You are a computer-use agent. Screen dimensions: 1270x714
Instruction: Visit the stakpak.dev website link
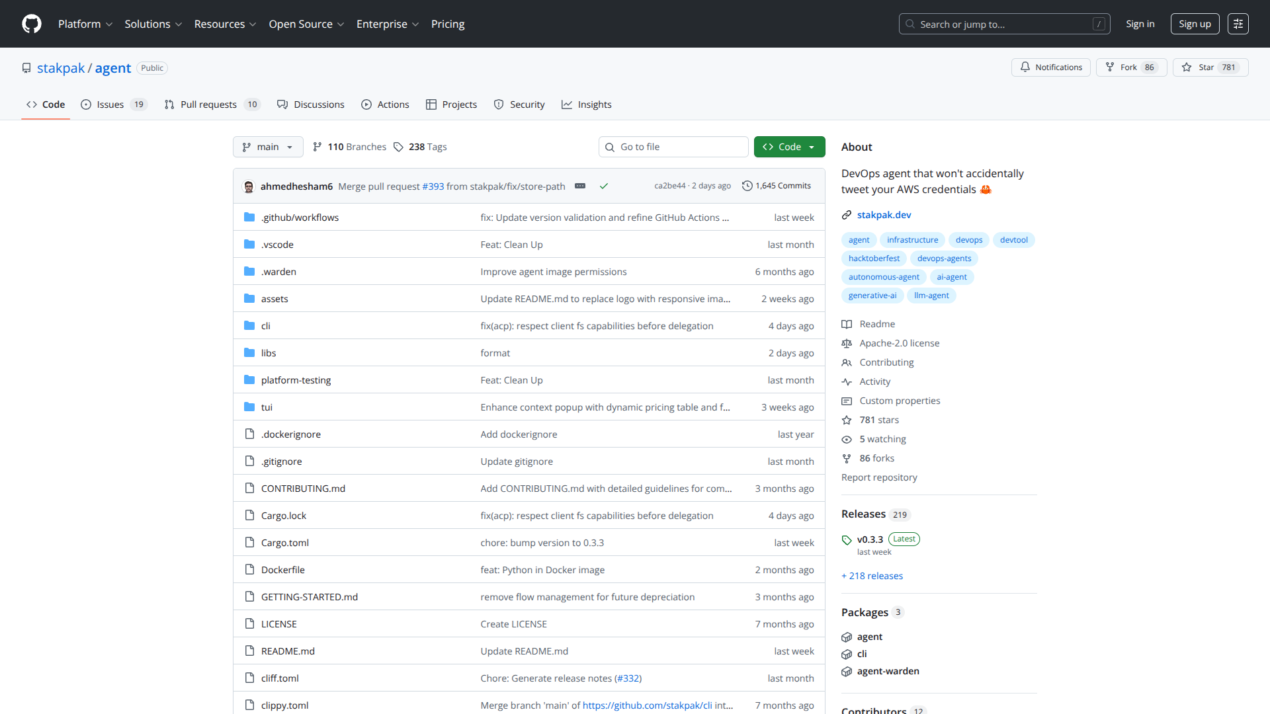884,214
